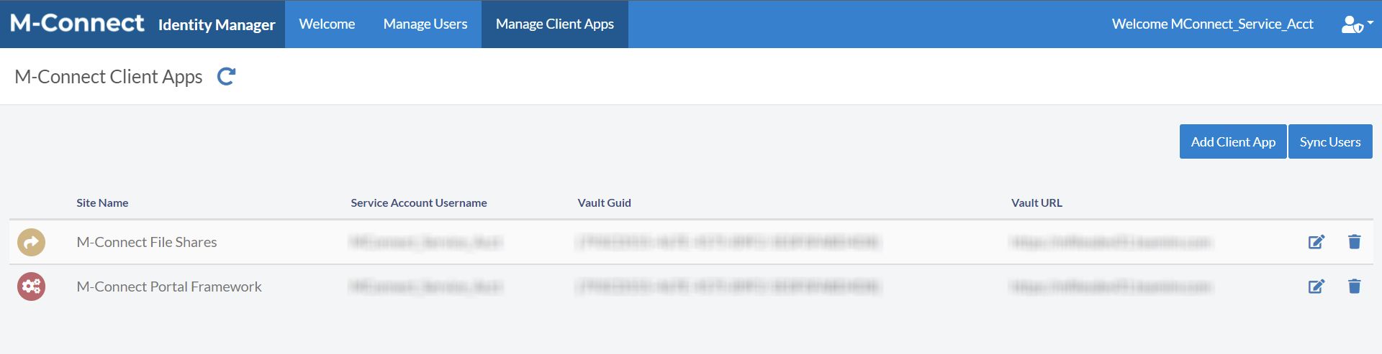Select the M-Connect File Shares site name

point(147,243)
